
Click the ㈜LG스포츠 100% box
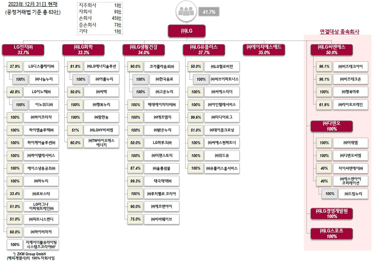click(332, 233)
